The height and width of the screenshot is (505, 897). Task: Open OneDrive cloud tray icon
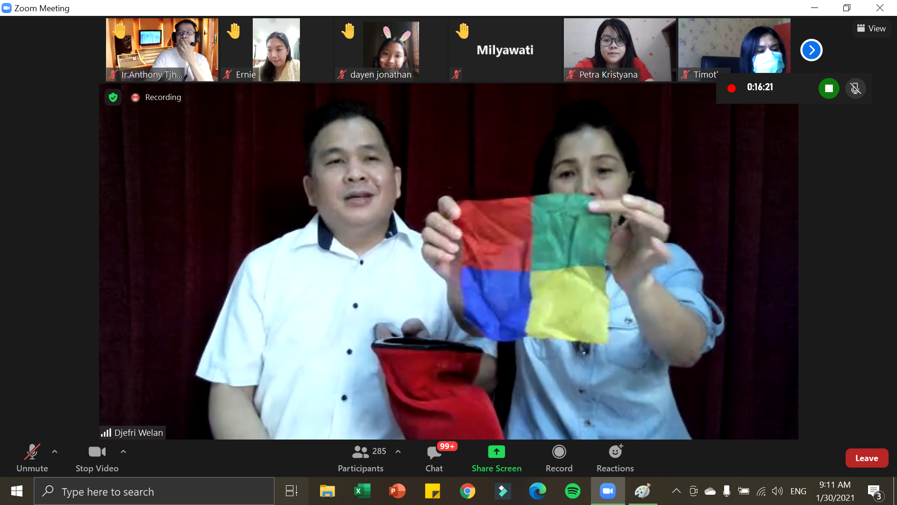[710, 491]
